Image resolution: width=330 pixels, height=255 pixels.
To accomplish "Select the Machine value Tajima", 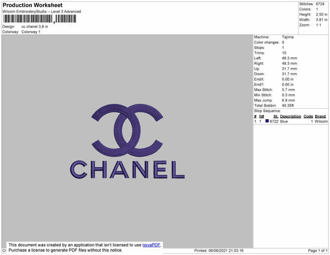I will tap(288, 37).
